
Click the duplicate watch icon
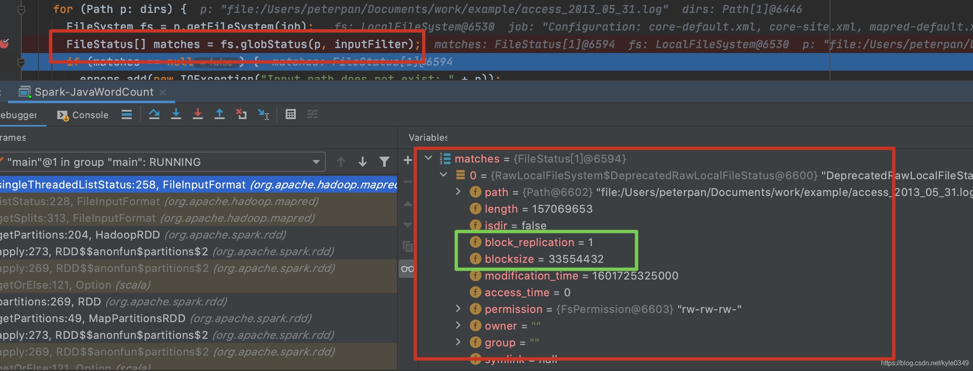click(x=407, y=246)
